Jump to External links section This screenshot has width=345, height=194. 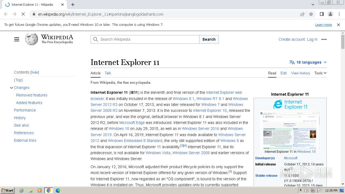point(25,140)
